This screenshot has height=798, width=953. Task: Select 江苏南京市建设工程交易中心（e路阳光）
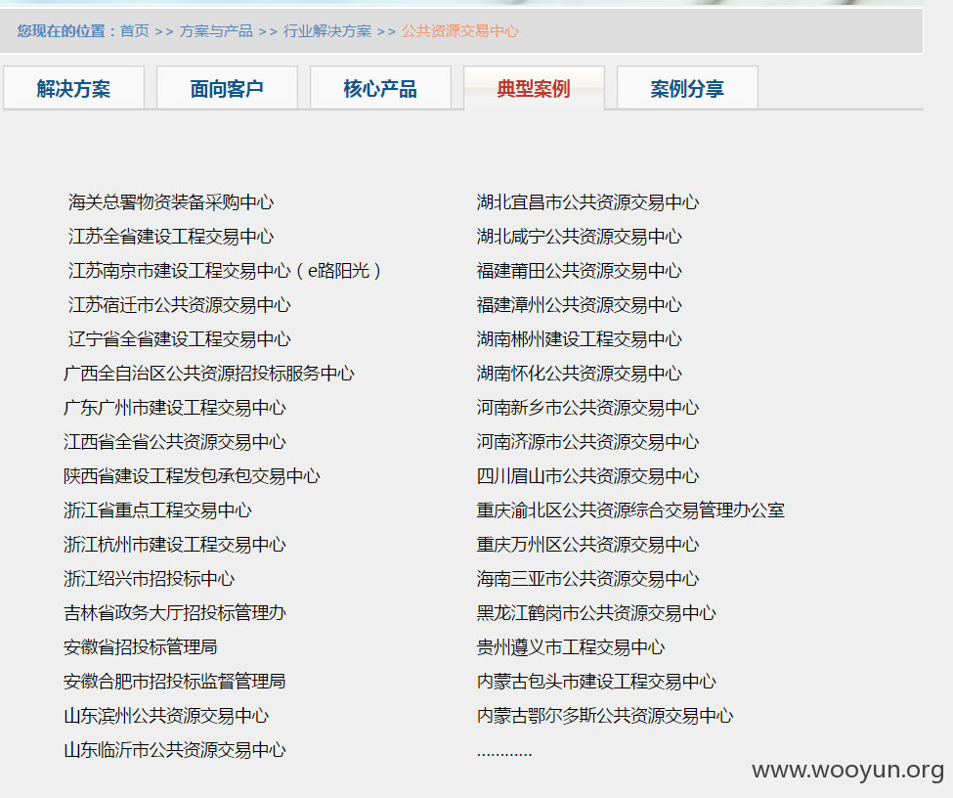pos(225,271)
